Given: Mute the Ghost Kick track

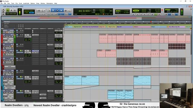Looking at the screenshot, I should 12,46.
